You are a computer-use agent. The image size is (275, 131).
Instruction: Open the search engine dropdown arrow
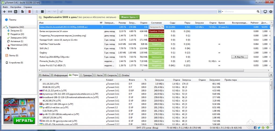tap(223, 12)
